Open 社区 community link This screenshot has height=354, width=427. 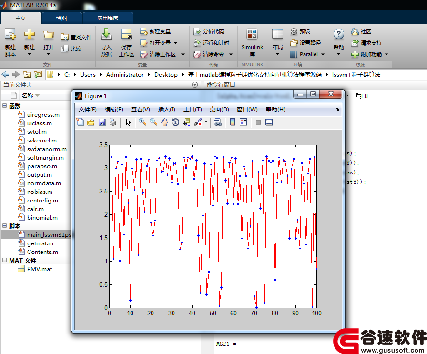click(361, 31)
